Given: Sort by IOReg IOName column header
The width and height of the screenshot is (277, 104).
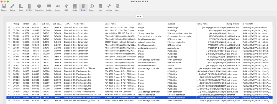Looking at the screenshot, I should point(234,24).
